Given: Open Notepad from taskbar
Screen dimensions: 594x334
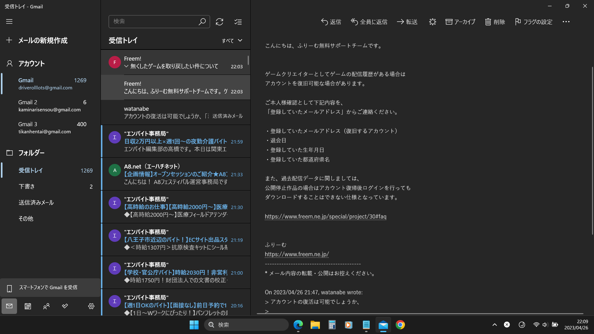Looking at the screenshot, I should point(366,325).
